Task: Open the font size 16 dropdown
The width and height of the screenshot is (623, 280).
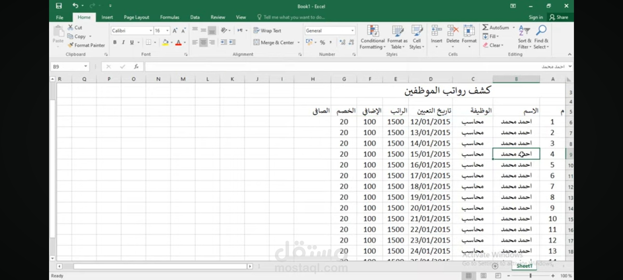Action: [167, 31]
